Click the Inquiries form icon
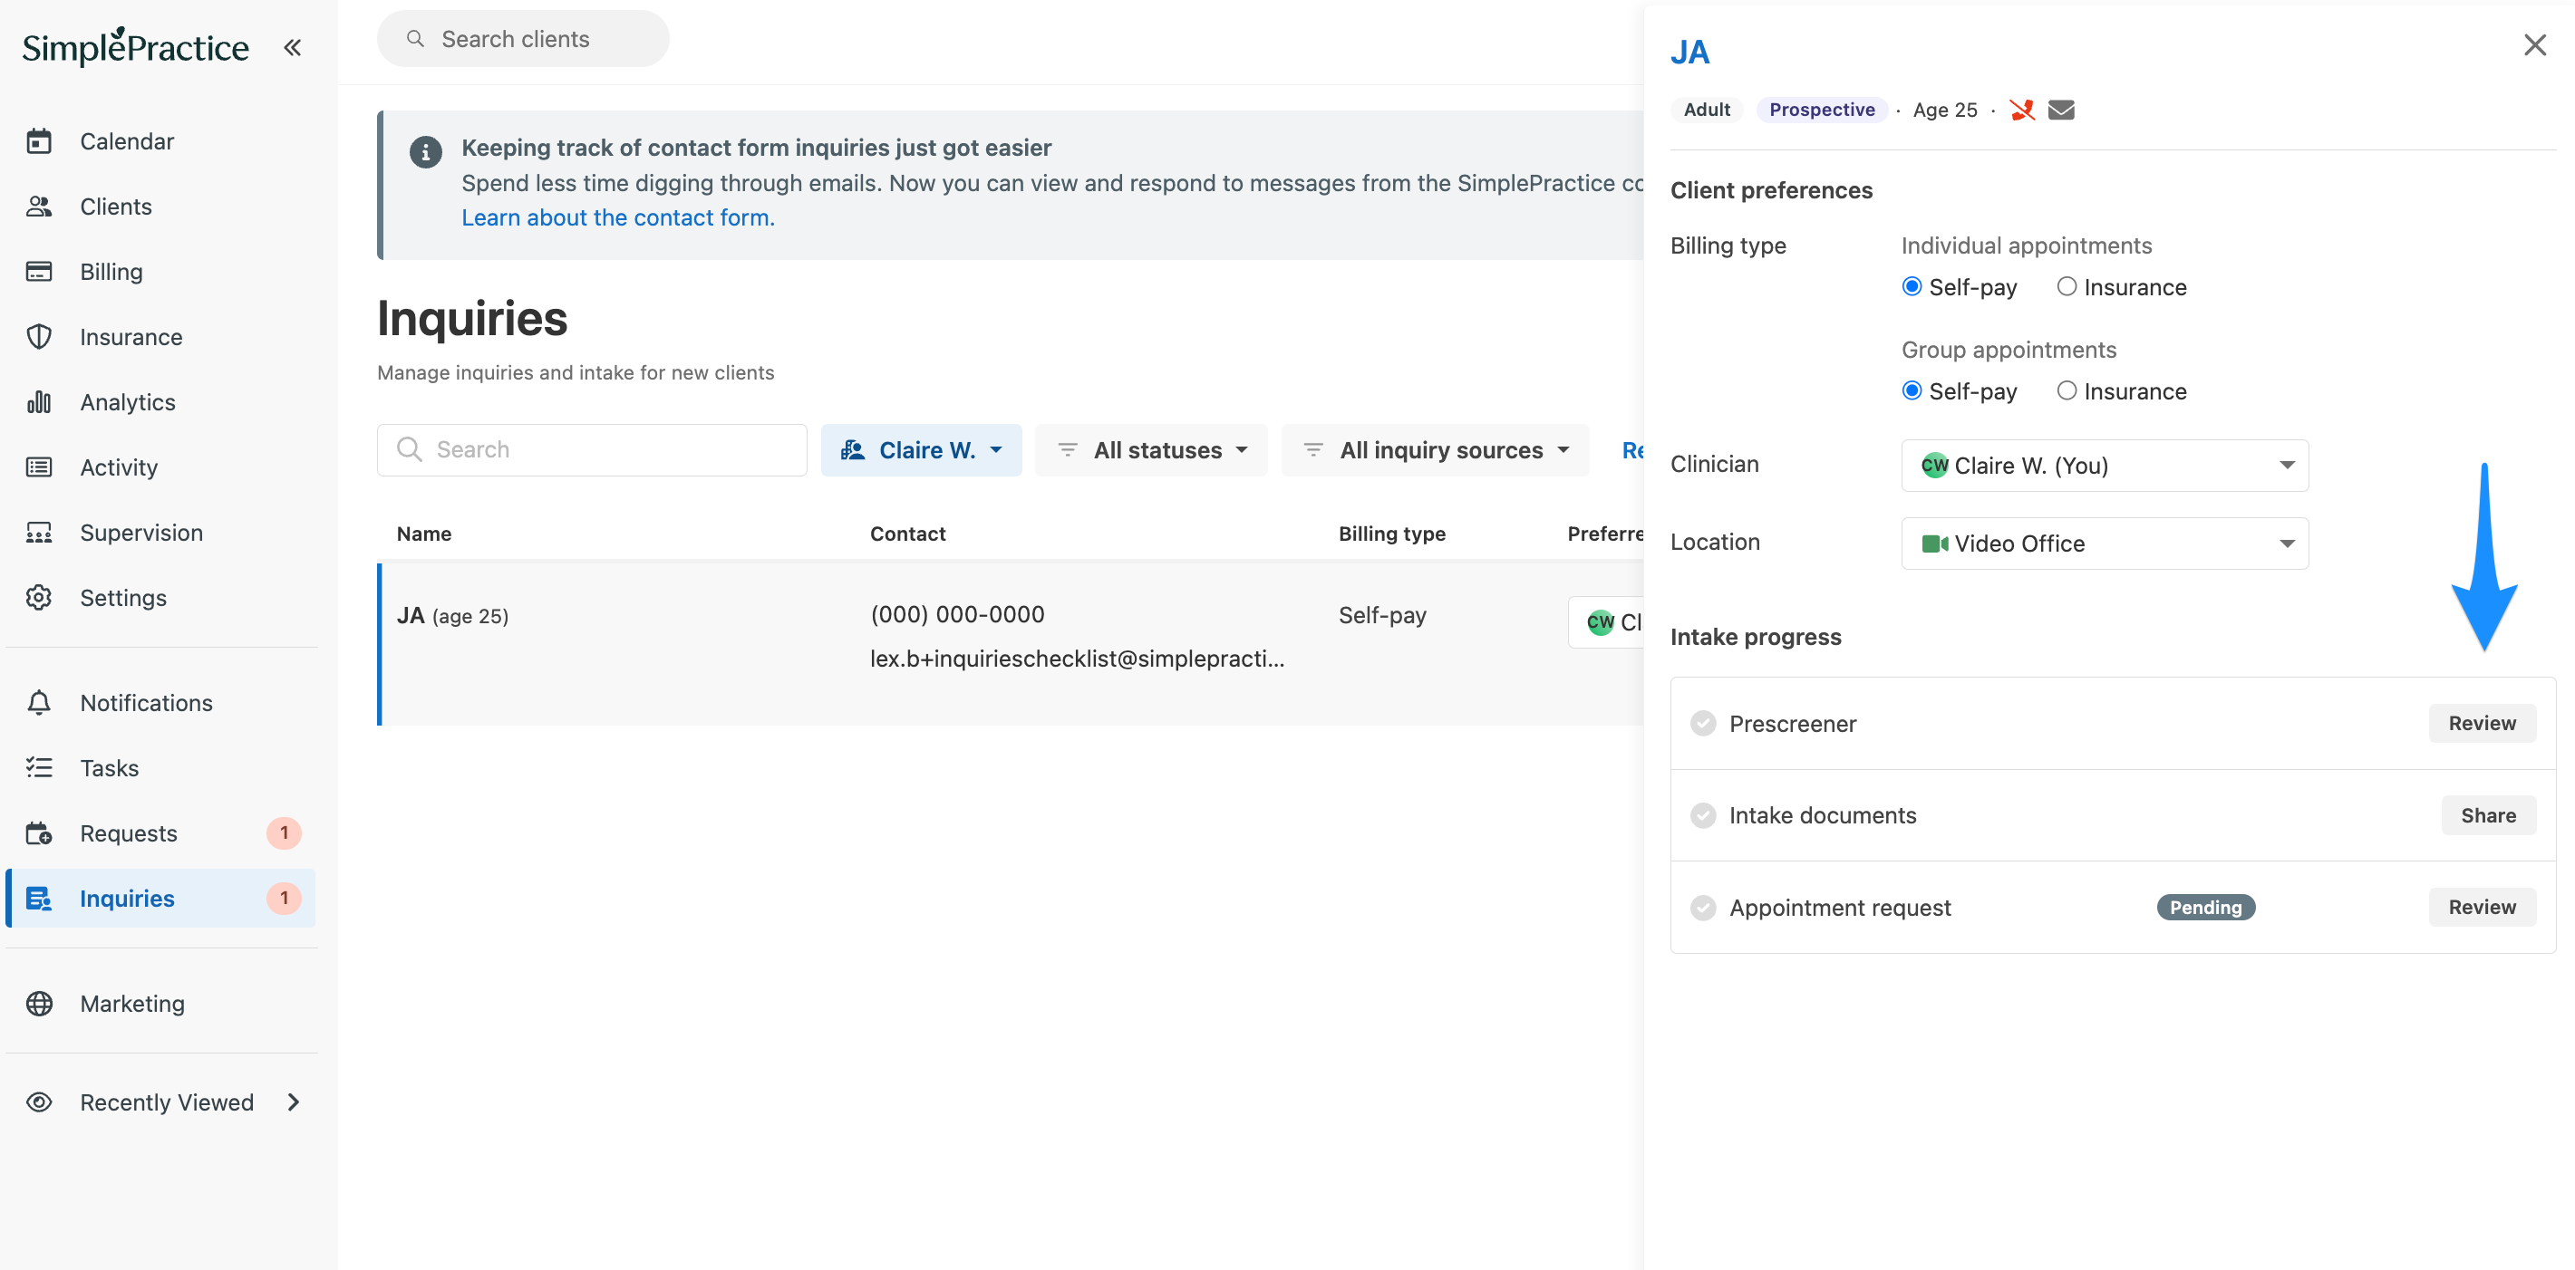Screen dimensions: 2575x1270 (x=39, y=898)
